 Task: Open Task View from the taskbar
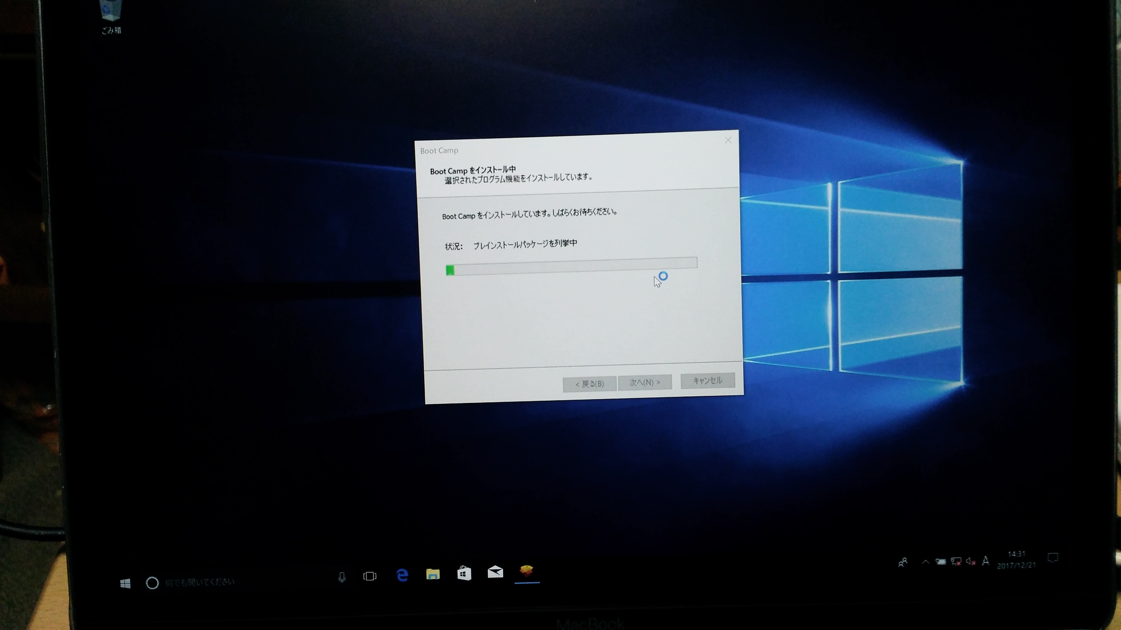[x=370, y=576]
